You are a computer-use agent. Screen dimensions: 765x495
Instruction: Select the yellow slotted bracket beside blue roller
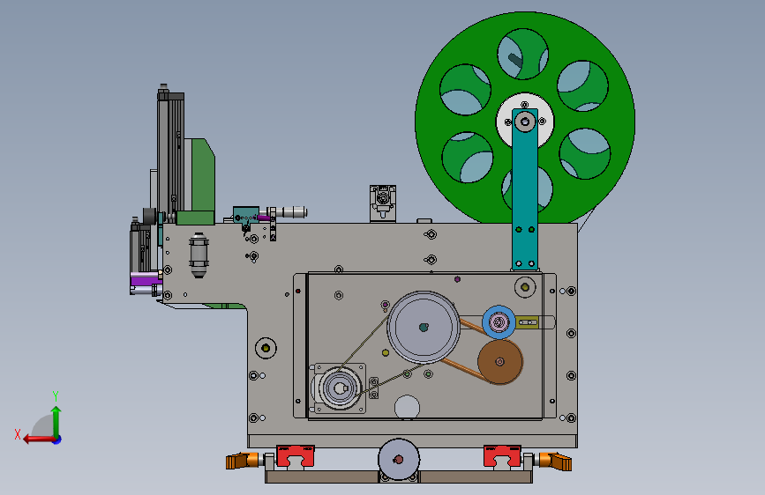[528, 322]
